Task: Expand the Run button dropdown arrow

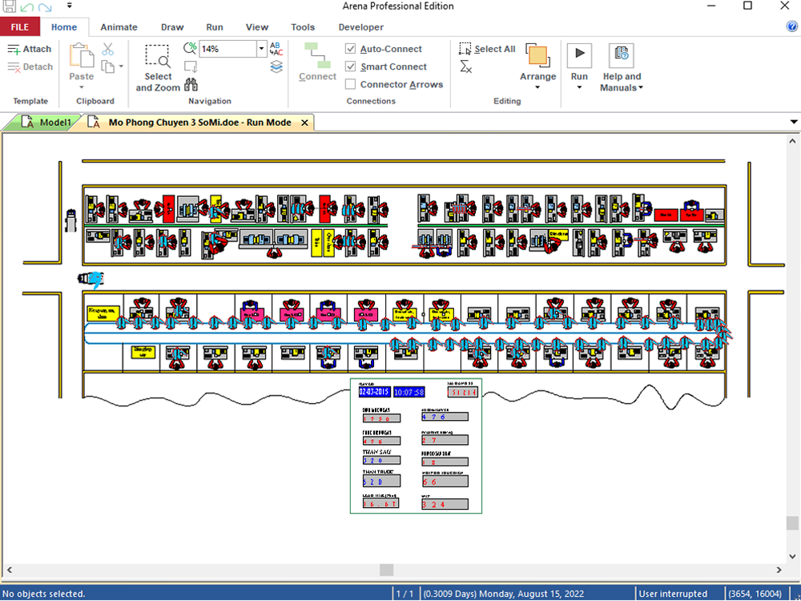Action: point(579,87)
